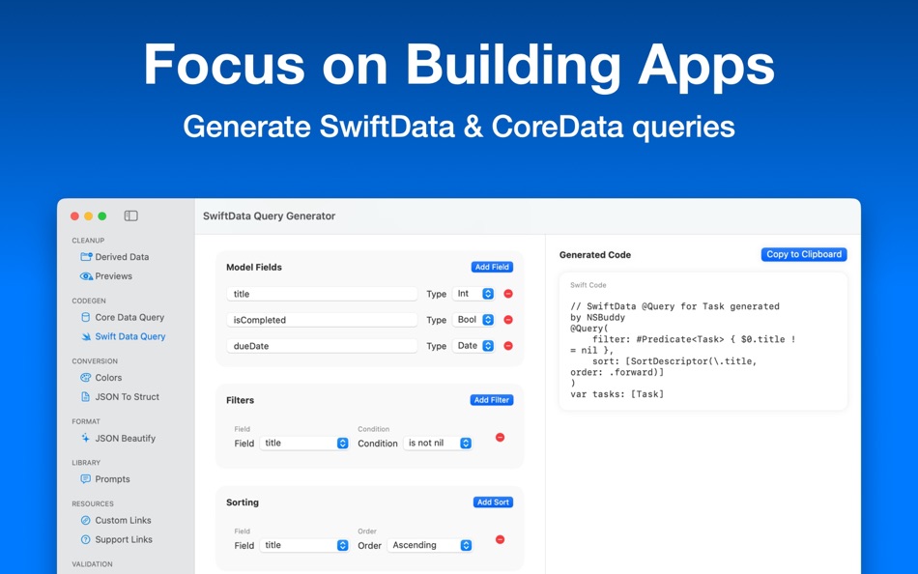Click the Add Field button
Screen dimensions: 918x574
(492, 267)
